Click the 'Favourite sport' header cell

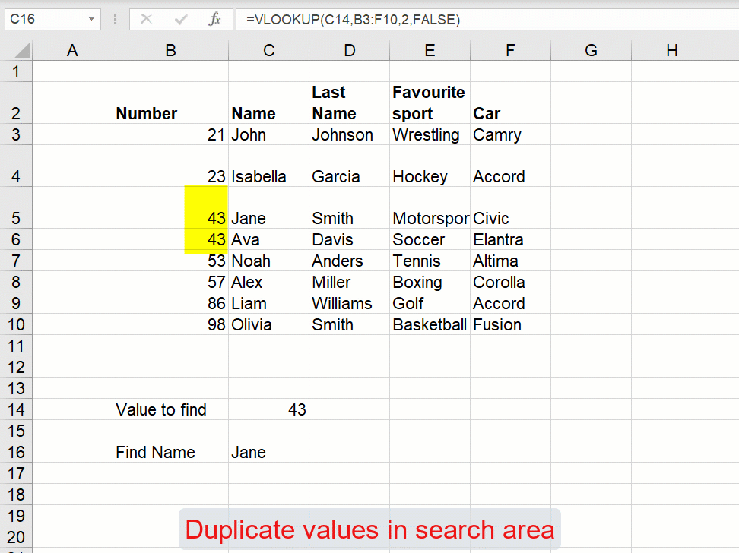pyautogui.click(x=429, y=103)
